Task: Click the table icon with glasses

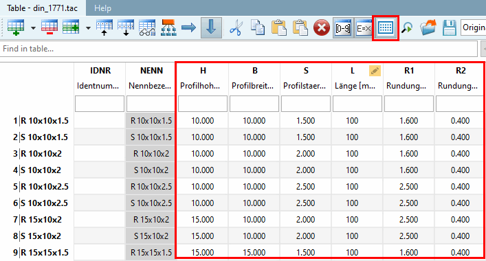Action: click(x=147, y=28)
